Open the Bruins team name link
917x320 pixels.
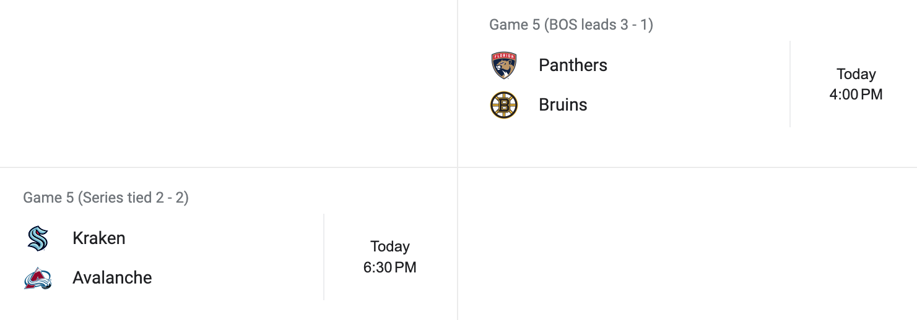pyautogui.click(x=563, y=105)
